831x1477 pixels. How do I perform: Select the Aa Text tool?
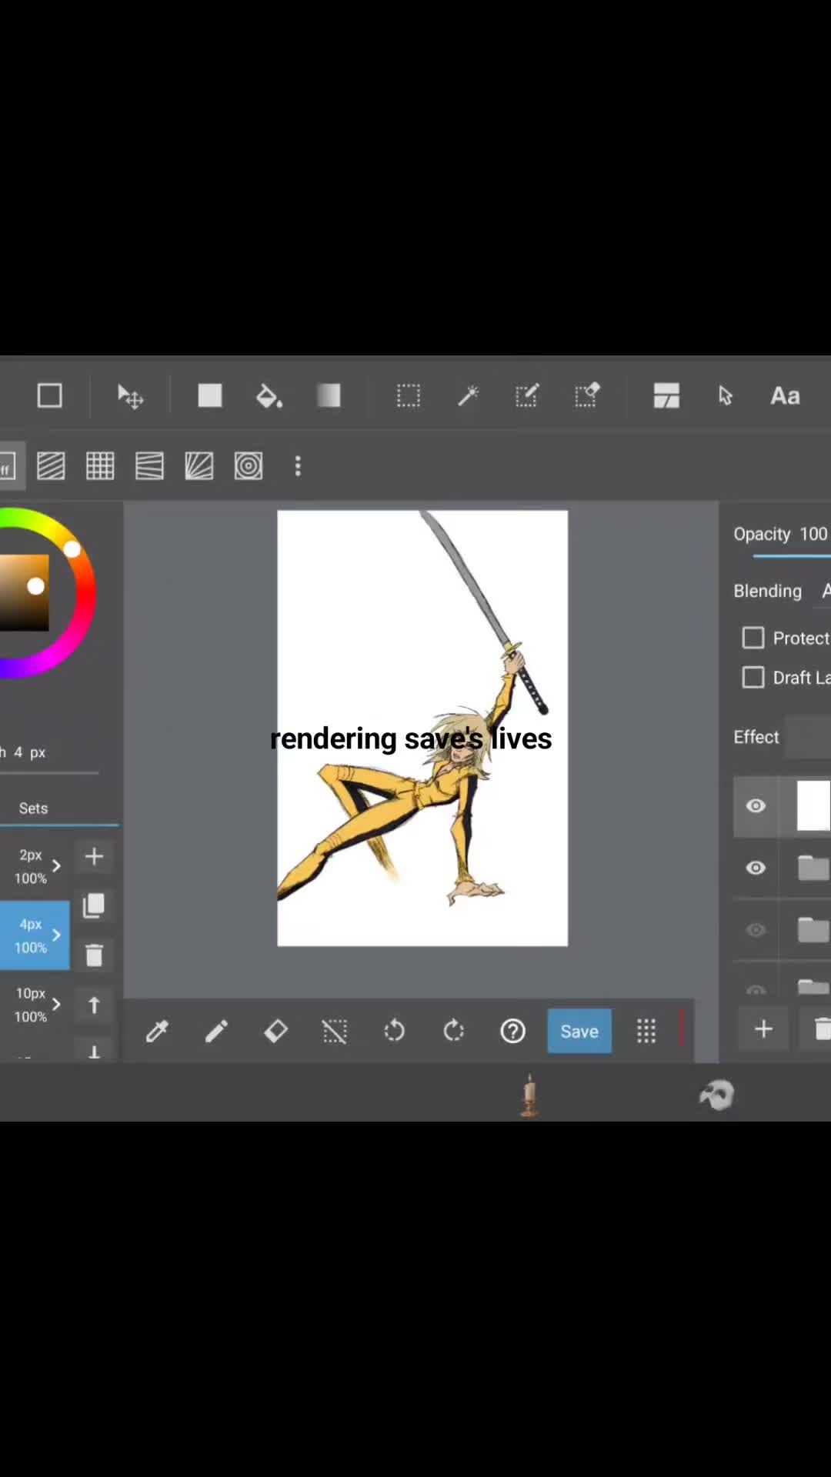[x=786, y=396]
